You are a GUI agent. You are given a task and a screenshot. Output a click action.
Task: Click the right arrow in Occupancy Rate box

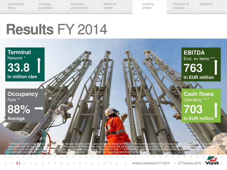point(39,108)
